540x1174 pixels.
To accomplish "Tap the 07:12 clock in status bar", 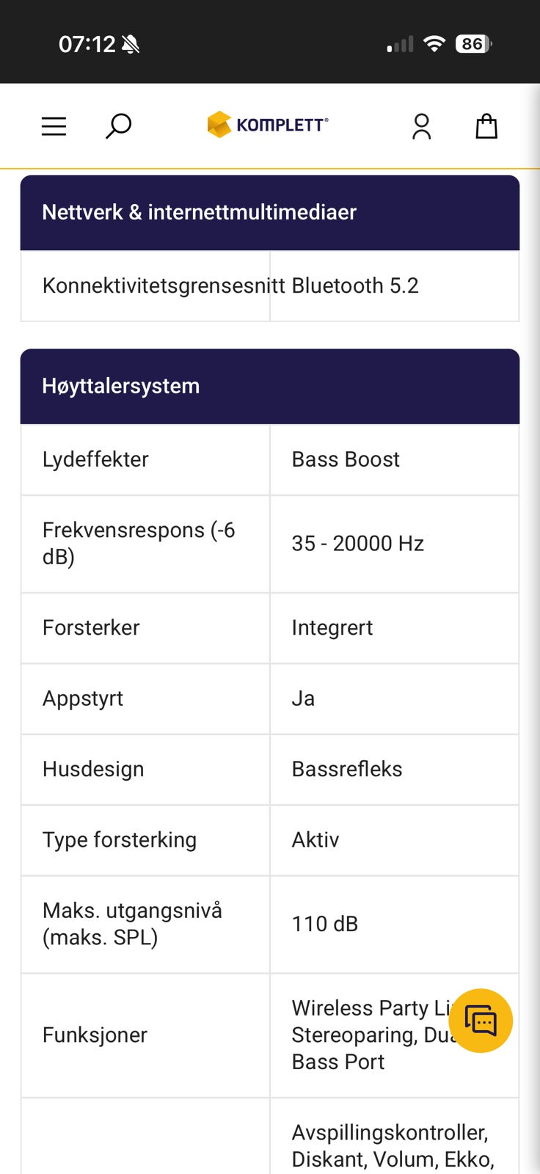I will coord(87,45).
